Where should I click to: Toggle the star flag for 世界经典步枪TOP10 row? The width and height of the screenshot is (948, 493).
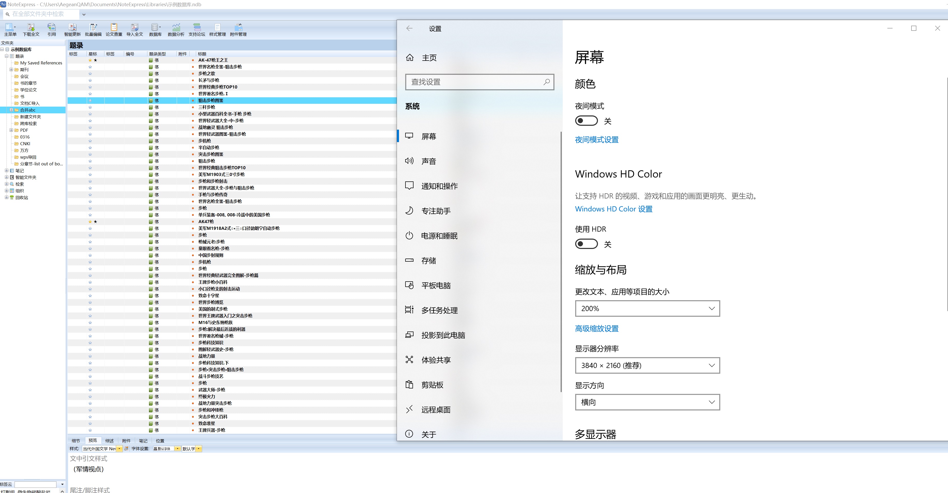(90, 87)
